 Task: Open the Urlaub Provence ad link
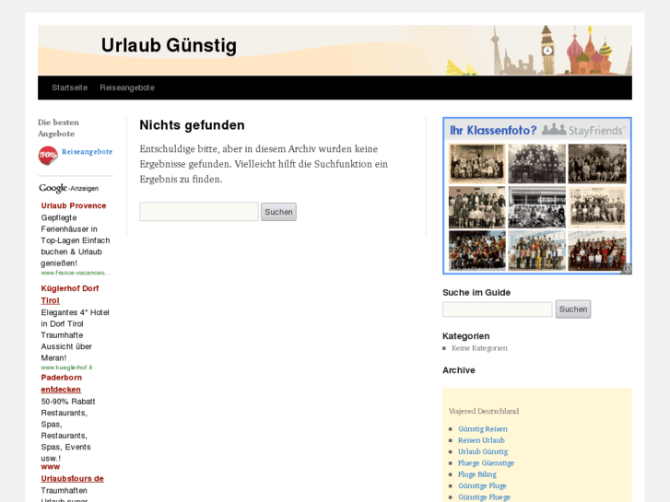(74, 205)
